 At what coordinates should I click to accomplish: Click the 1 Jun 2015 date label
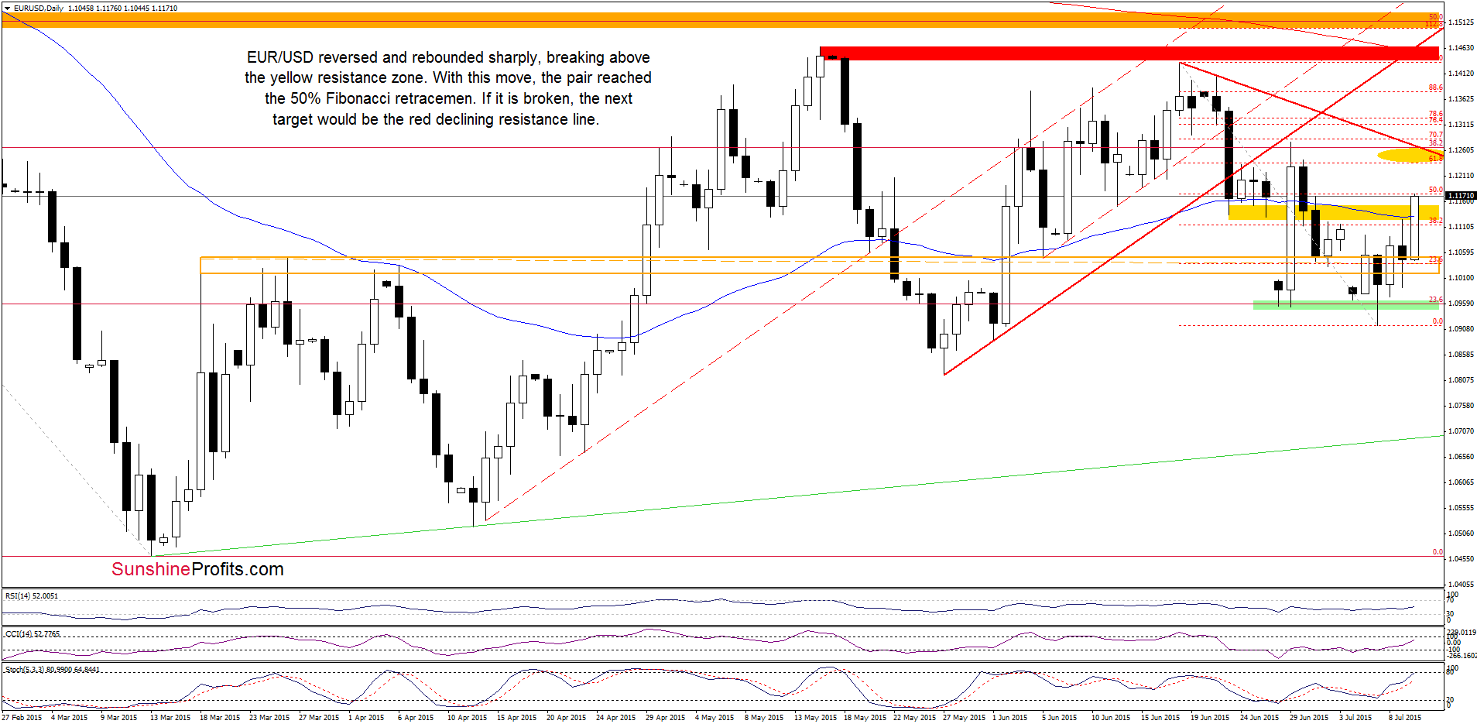point(1011,718)
